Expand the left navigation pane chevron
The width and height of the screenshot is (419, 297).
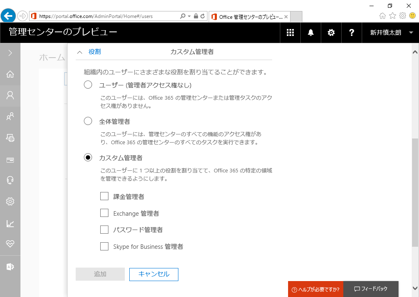click(x=10, y=53)
